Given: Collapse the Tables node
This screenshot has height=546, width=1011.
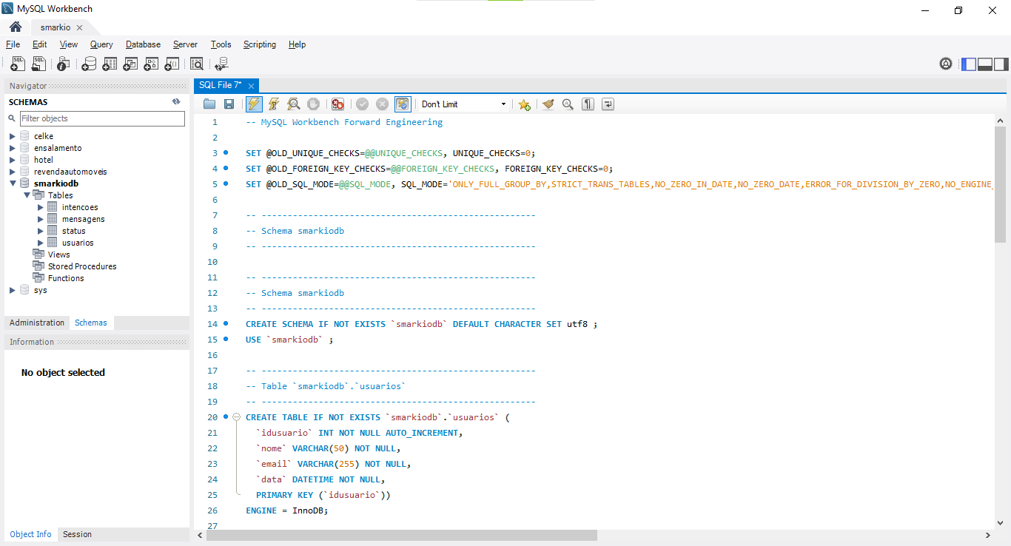Looking at the screenshot, I should coord(27,195).
